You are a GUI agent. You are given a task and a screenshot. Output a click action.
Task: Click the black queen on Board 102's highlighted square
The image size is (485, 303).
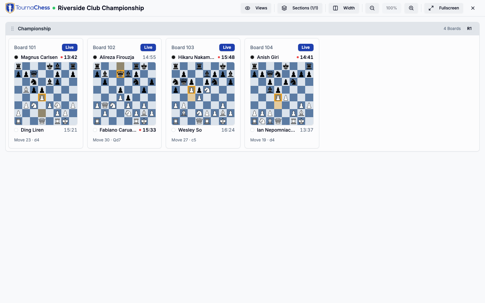point(120,74)
